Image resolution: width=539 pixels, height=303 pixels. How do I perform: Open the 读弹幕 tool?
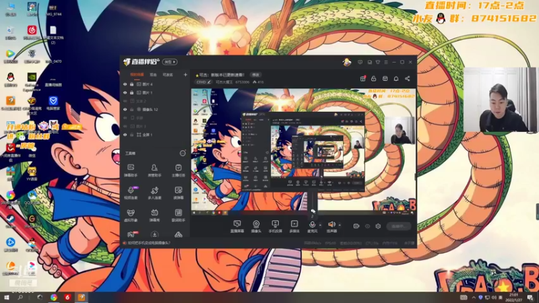click(x=178, y=193)
